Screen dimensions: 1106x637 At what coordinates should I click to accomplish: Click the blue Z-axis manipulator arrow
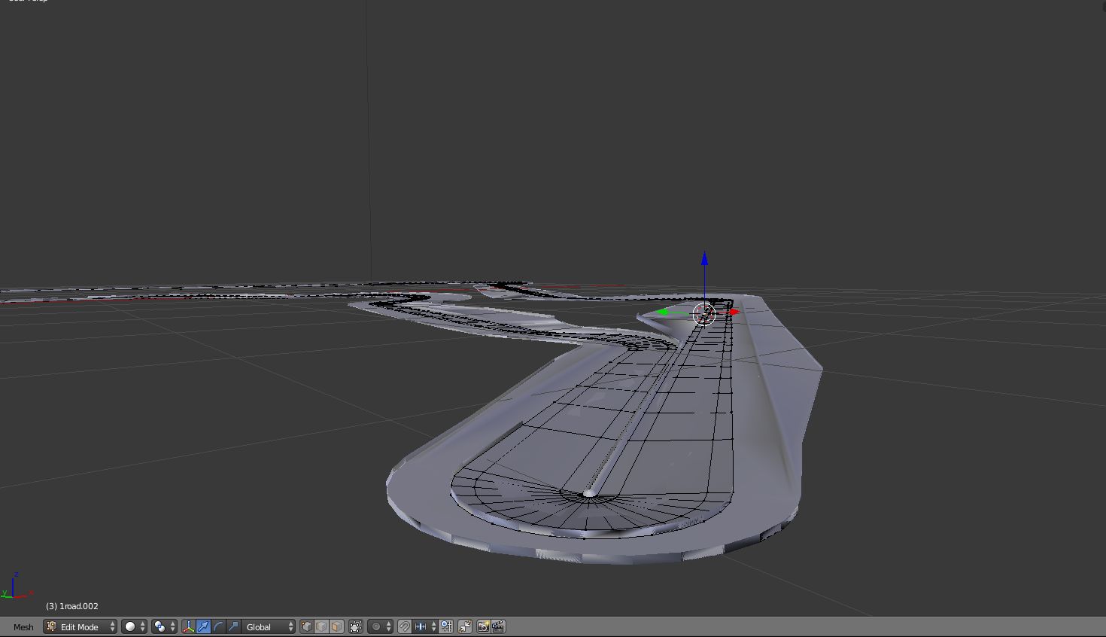[x=704, y=258]
